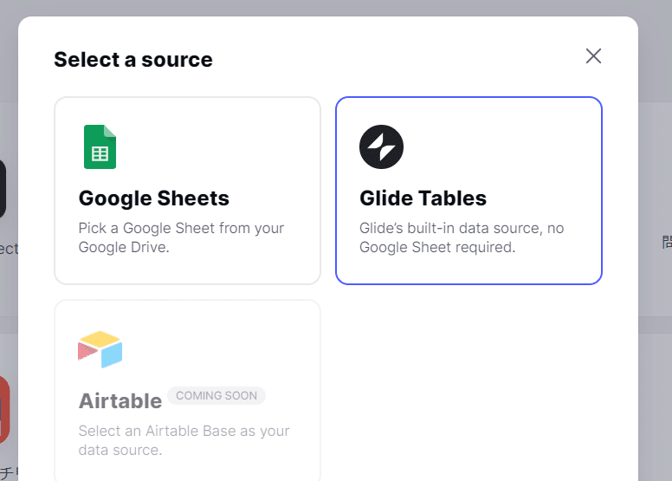Screen dimensions: 672x481
Task: Click the colorful Airtable box logo
Action: (x=100, y=349)
